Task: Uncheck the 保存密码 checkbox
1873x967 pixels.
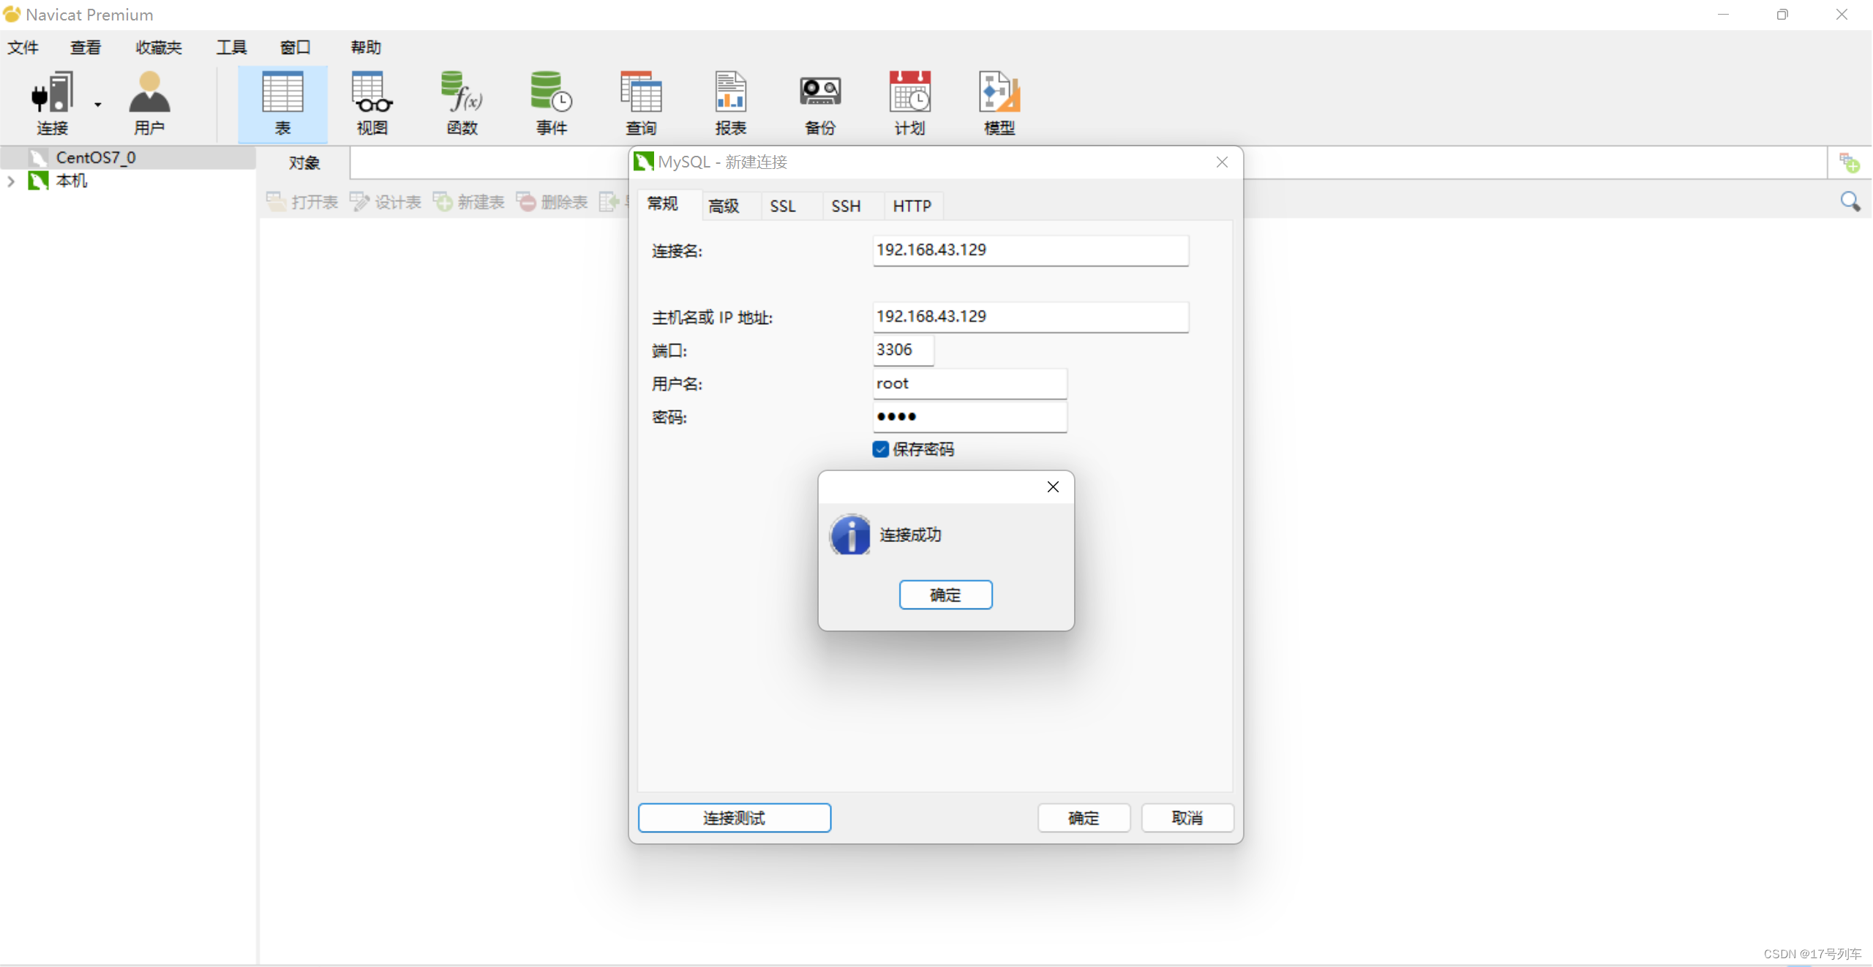Action: (x=881, y=449)
